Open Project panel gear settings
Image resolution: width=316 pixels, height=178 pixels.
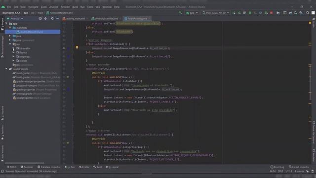(x=52, y=19)
